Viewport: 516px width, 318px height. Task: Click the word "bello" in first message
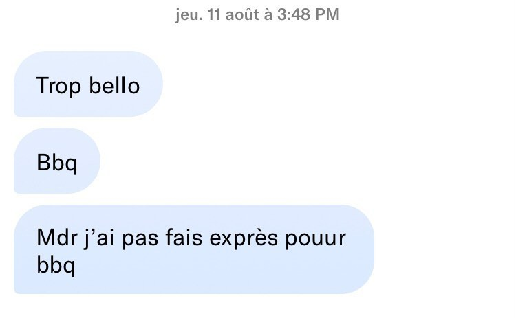115,85
